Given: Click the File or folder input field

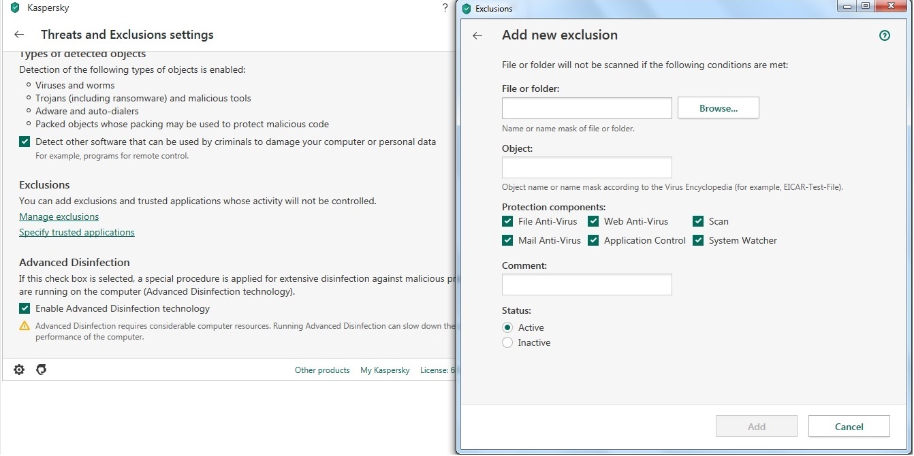Looking at the screenshot, I should pos(586,108).
